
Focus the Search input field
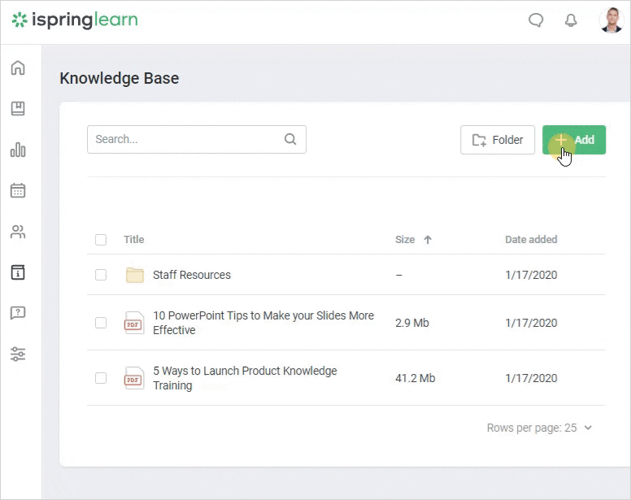185,139
